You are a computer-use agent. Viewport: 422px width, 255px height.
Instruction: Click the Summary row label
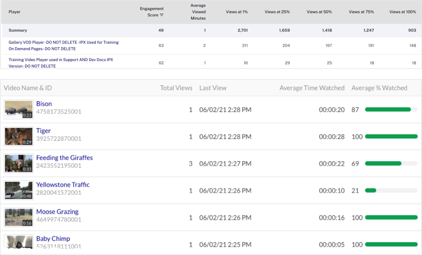(x=18, y=30)
